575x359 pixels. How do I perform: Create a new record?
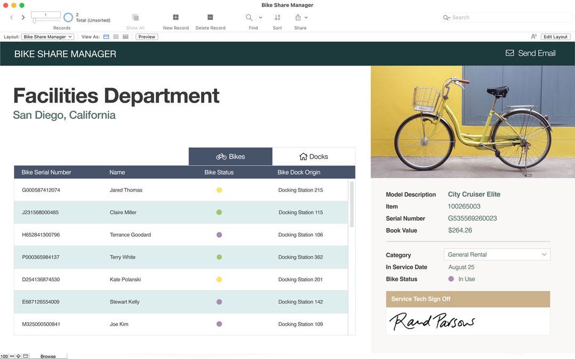click(x=176, y=18)
